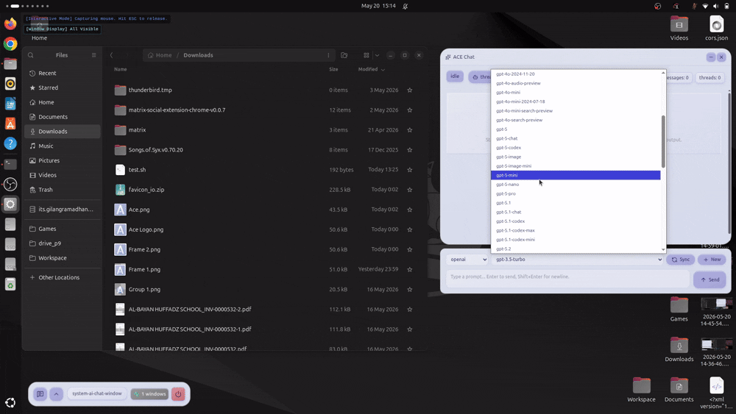The width and height of the screenshot is (736, 414).
Task: Pick gpt-4o-audio-preview from the list
Action: pos(576,83)
